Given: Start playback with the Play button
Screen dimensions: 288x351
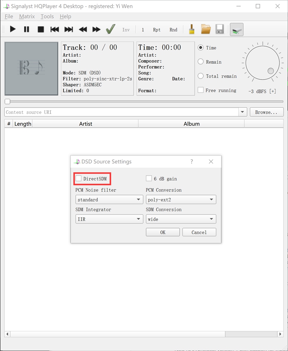Looking at the screenshot, I should (x=13, y=29).
